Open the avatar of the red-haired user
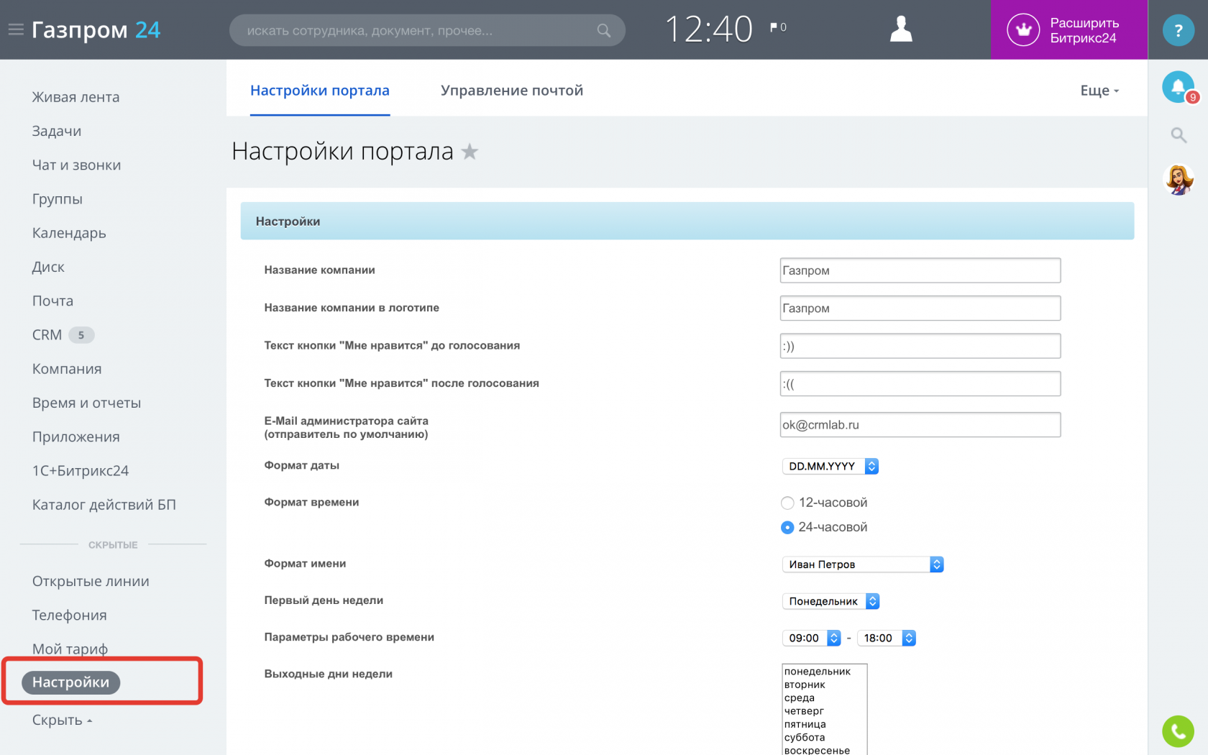The width and height of the screenshot is (1208, 755). (x=1179, y=180)
